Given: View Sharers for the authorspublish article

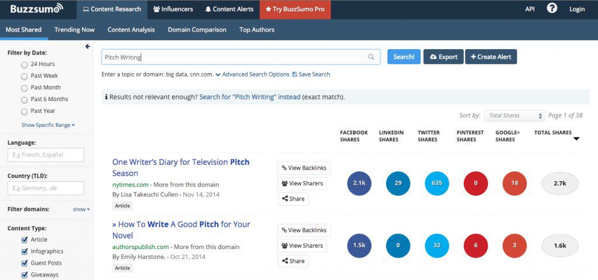Looking at the screenshot, I should [x=302, y=246].
